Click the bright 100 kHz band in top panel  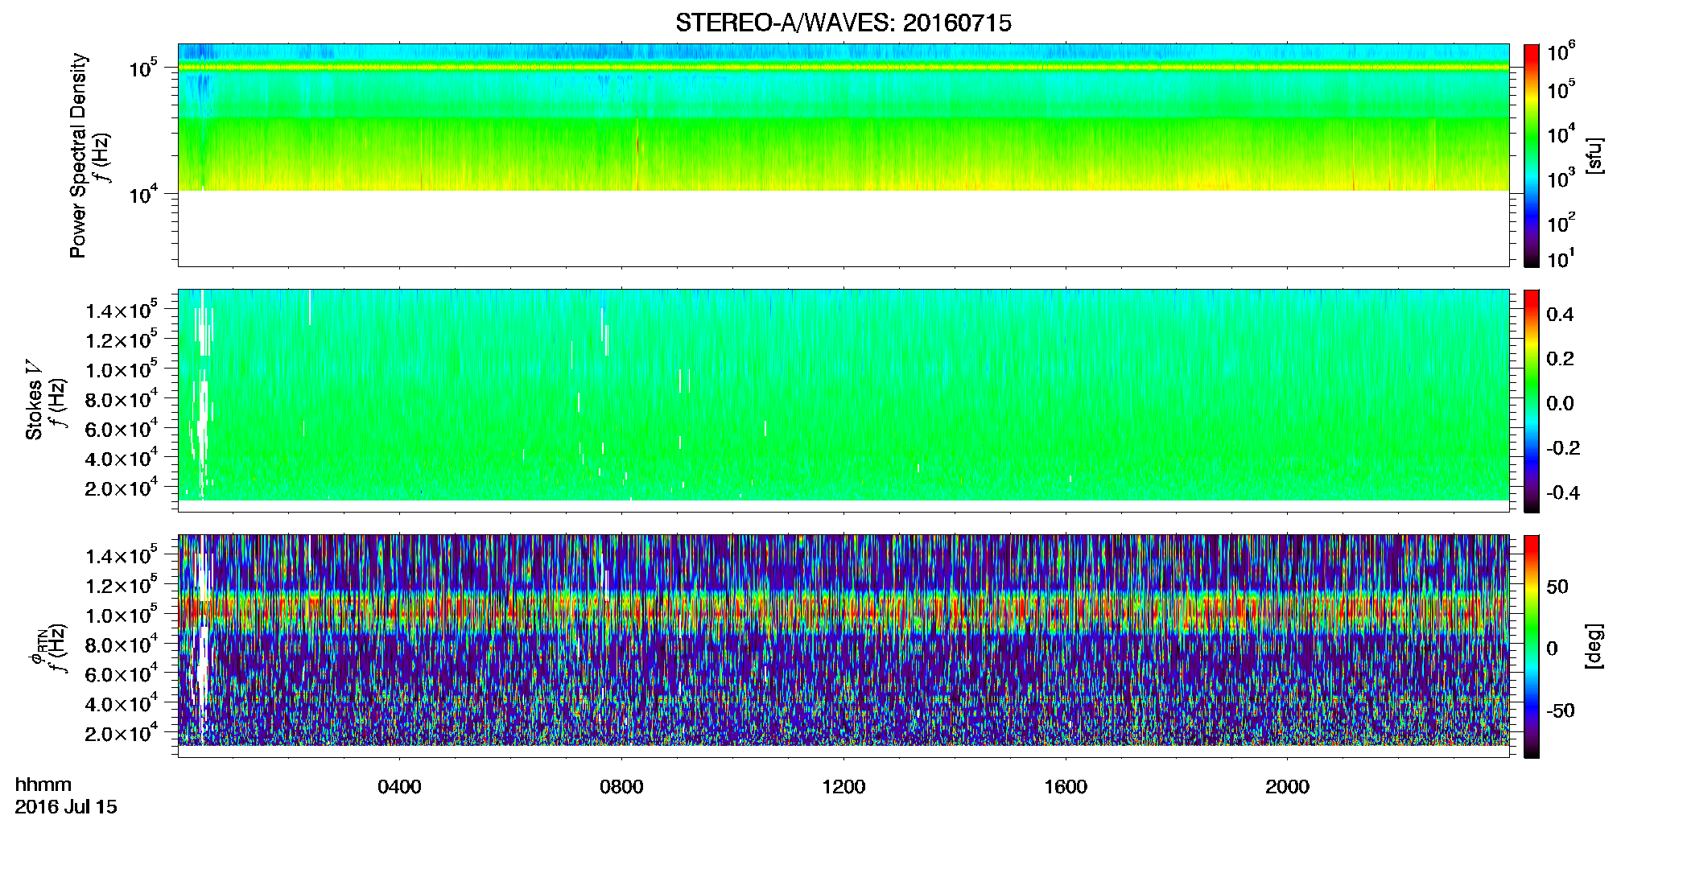click(843, 68)
